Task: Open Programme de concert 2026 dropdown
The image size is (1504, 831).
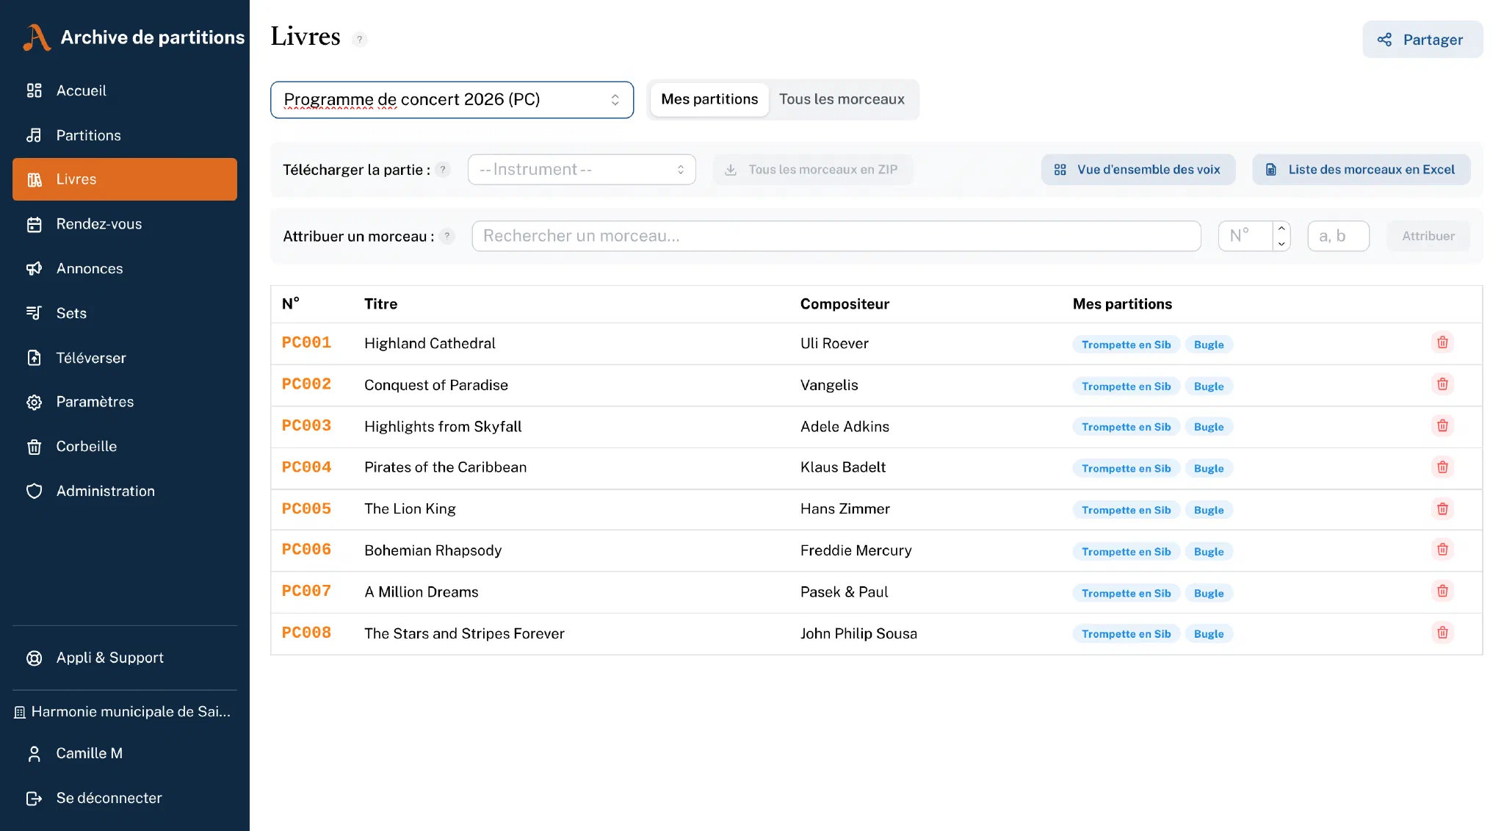Action: click(452, 100)
